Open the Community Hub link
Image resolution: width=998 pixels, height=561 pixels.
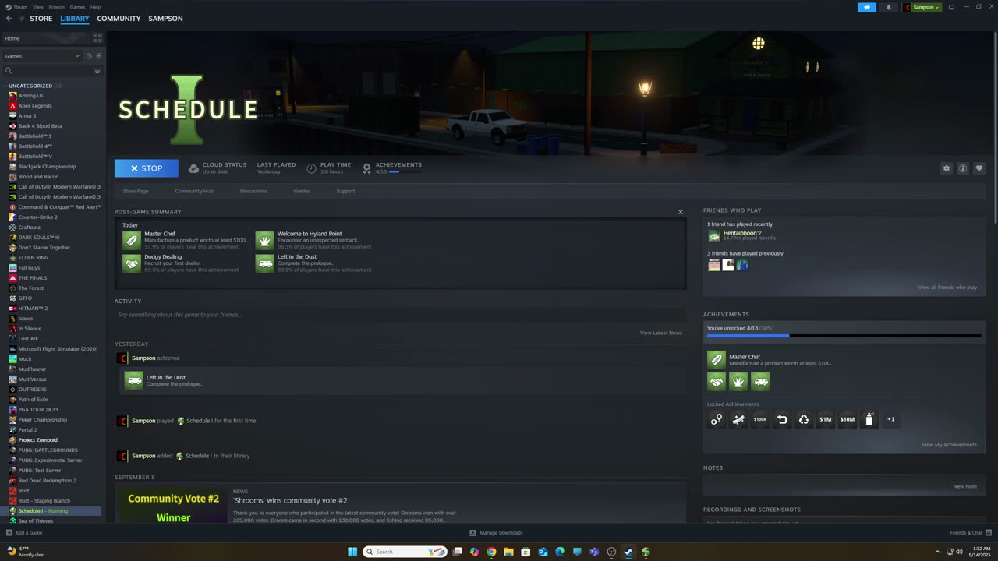pos(194,191)
